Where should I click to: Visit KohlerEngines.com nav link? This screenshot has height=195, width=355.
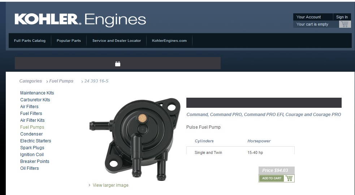169,41
